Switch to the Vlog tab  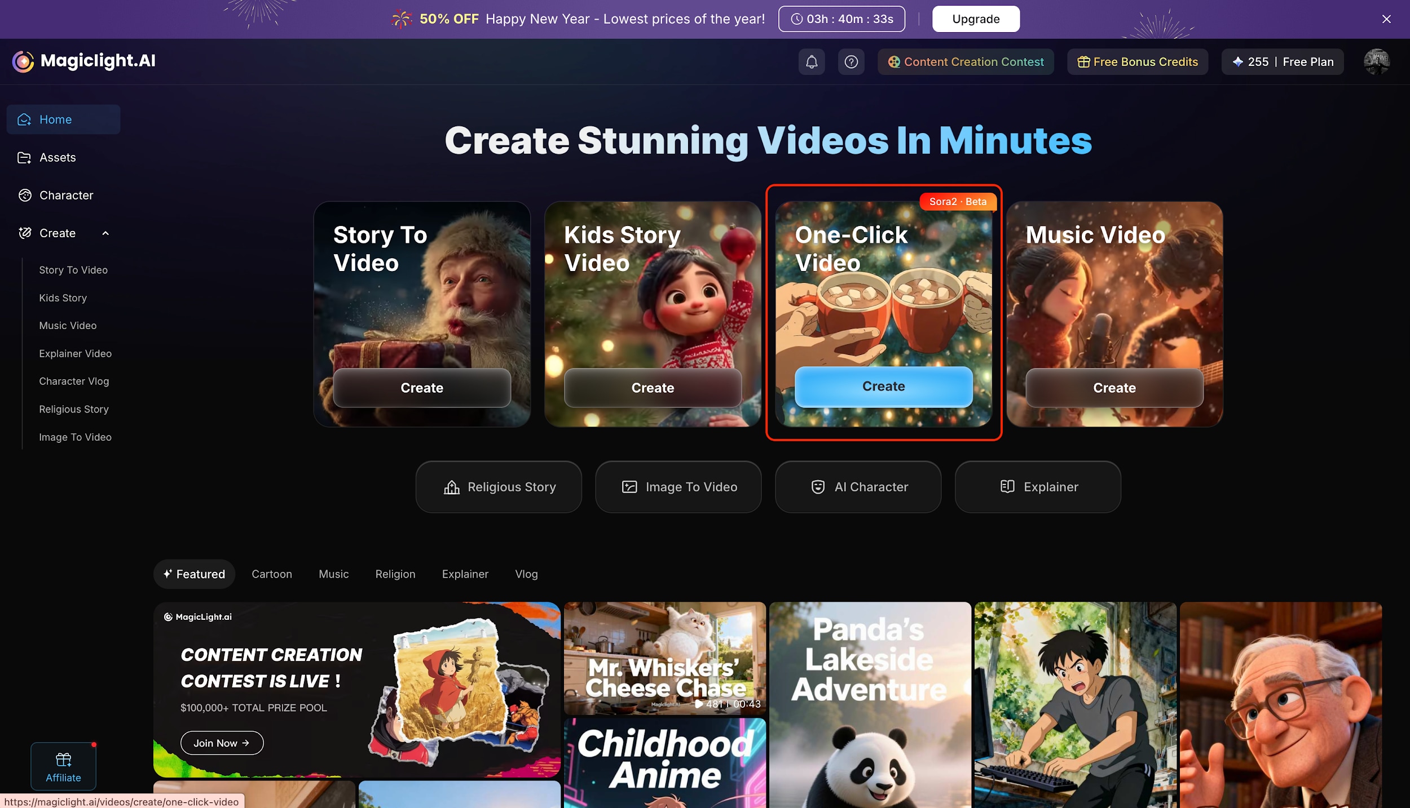(x=526, y=574)
